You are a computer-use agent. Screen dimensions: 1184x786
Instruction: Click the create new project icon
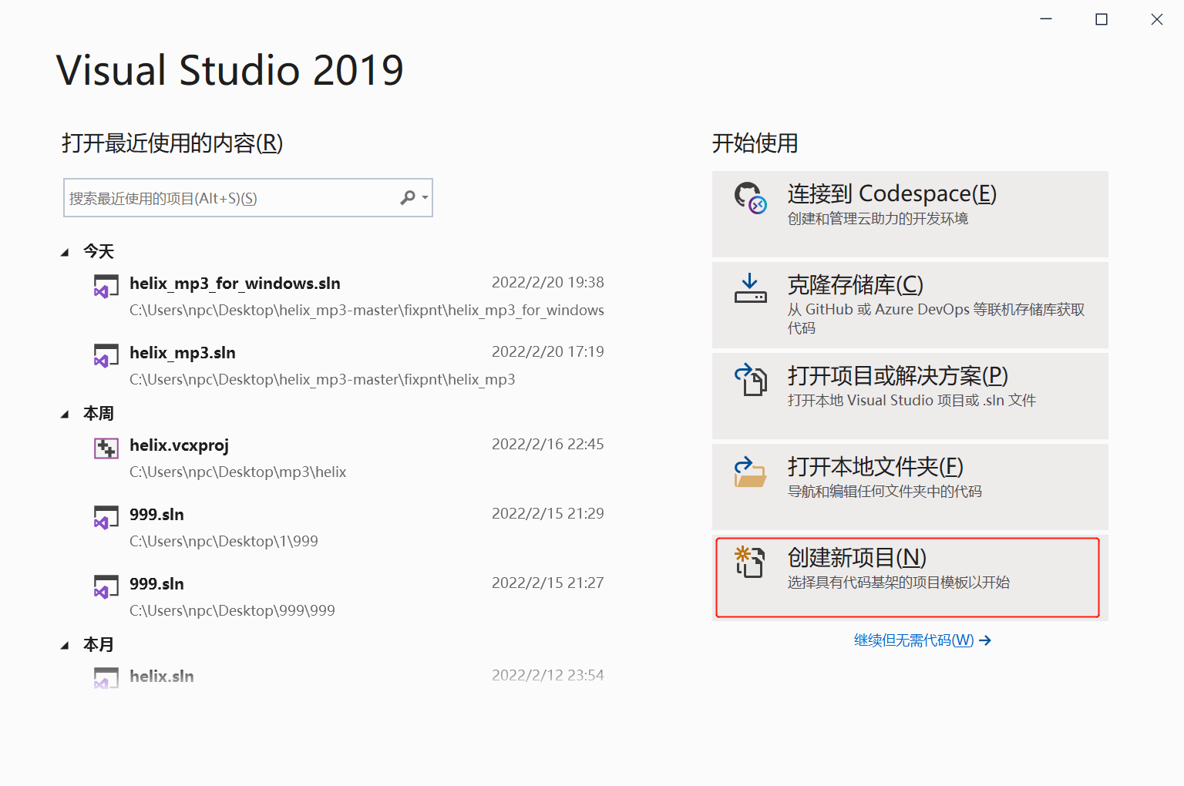749,561
